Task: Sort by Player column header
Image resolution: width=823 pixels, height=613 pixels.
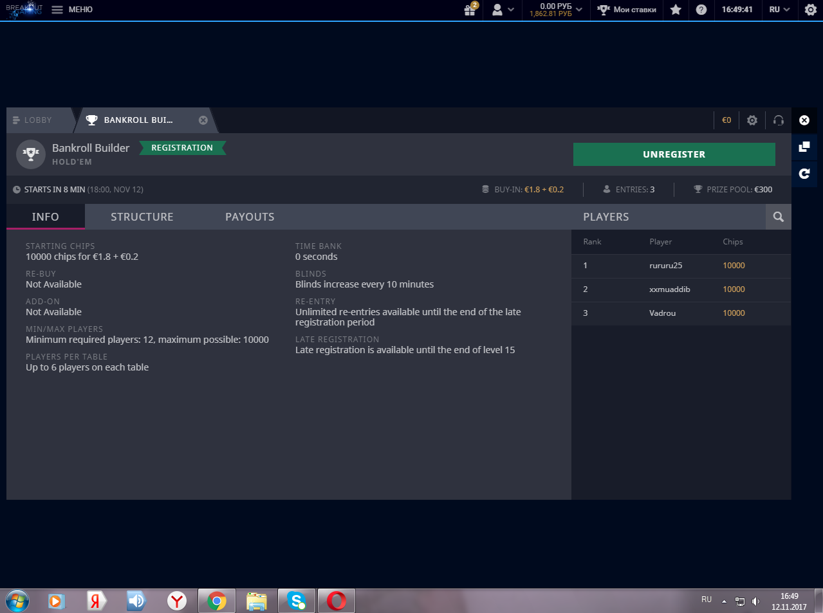Action: pos(661,242)
